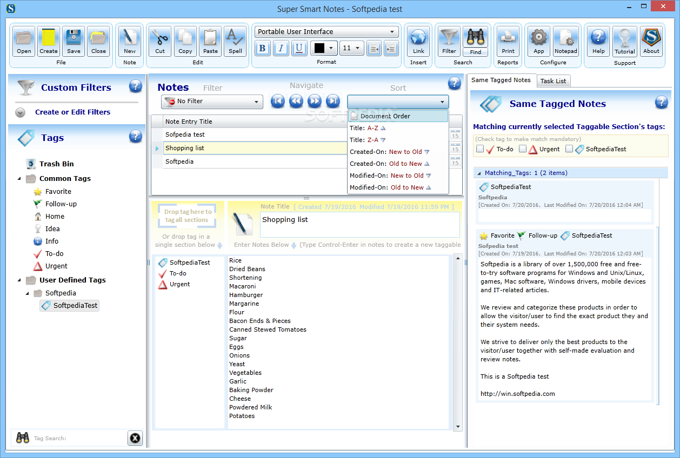Click Create or Edit Filters link
Screen dimensions: 680x458
(72, 112)
